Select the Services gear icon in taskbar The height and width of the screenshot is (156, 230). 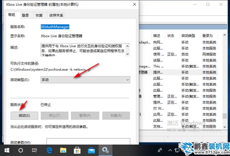tap(105, 150)
